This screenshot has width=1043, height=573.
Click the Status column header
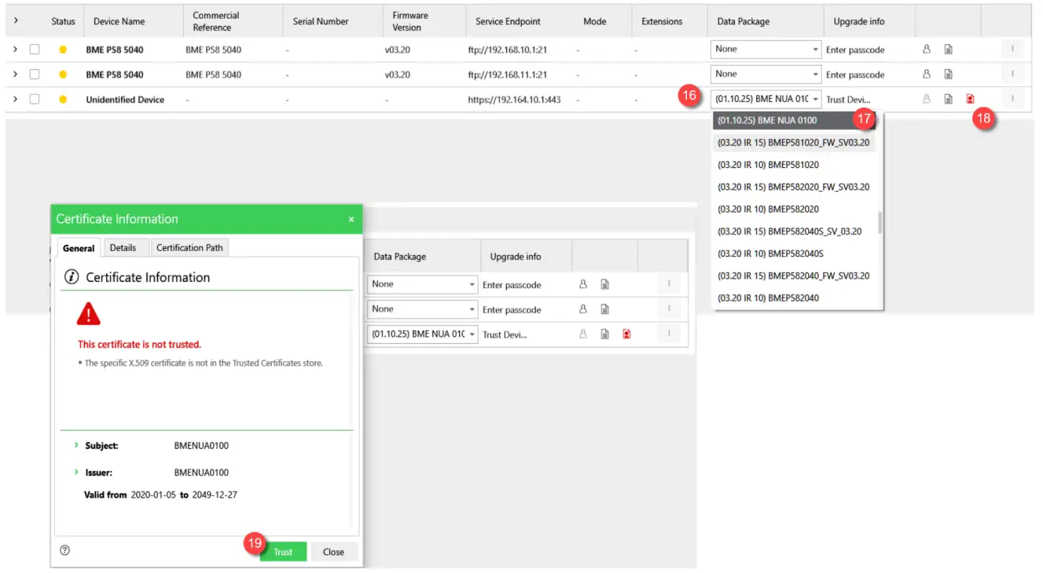[63, 21]
